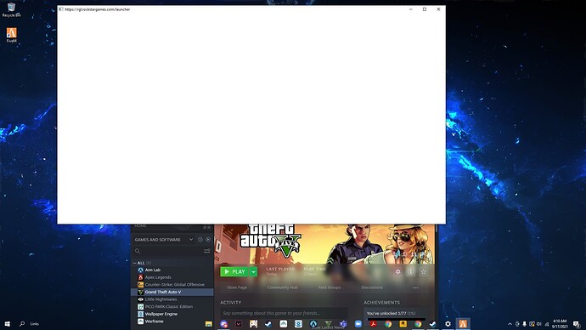
Task: View game info via the info icon
Action: (410, 272)
